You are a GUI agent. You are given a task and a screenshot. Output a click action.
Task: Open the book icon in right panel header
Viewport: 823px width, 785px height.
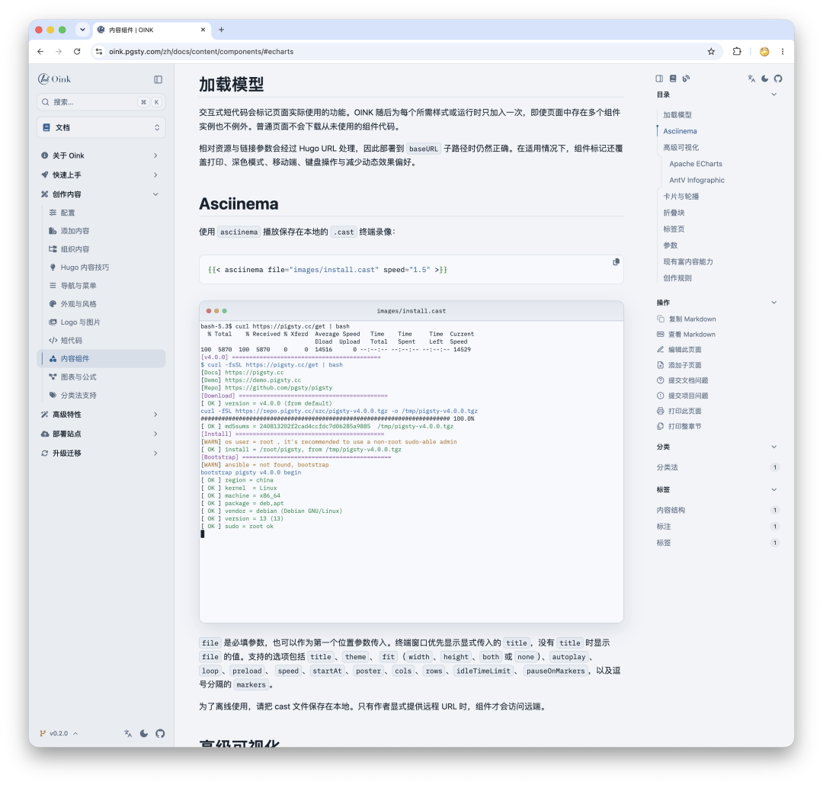click(673, 78)
